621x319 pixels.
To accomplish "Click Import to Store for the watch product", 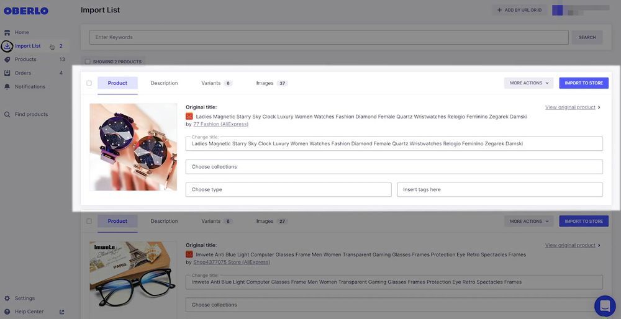I will (584, 83).
